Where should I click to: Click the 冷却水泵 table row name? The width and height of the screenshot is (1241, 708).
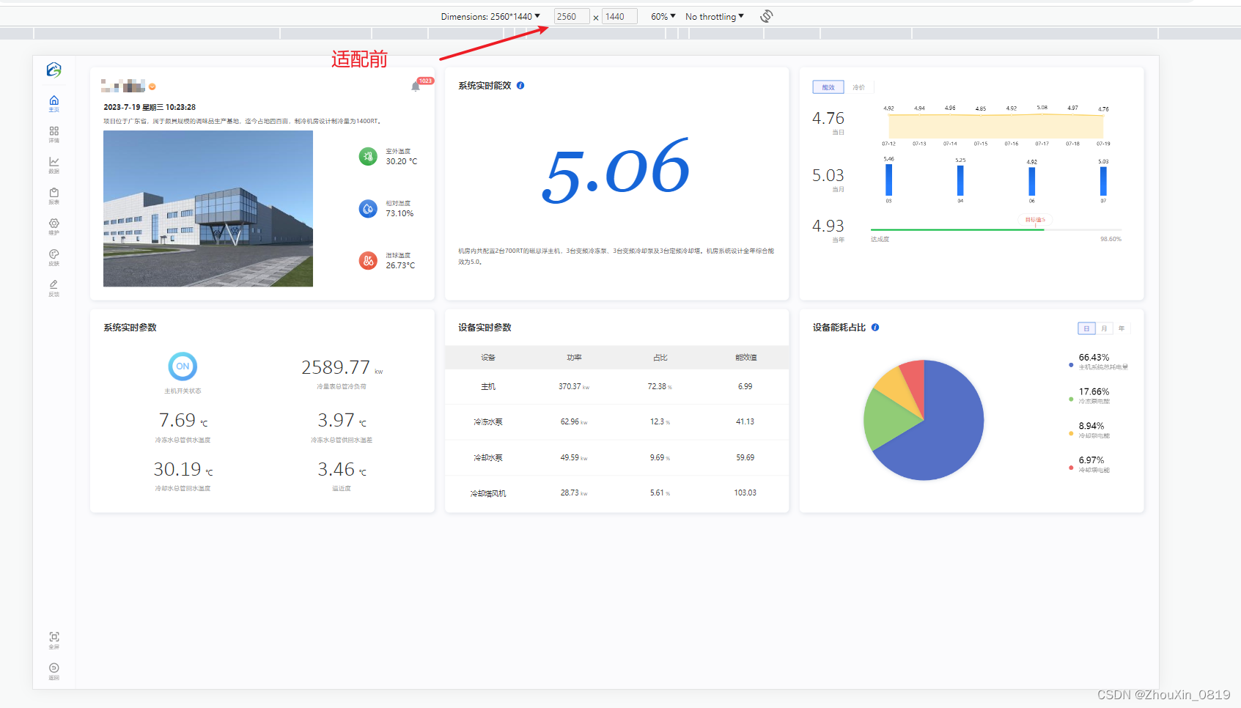(x=488, y=458)
